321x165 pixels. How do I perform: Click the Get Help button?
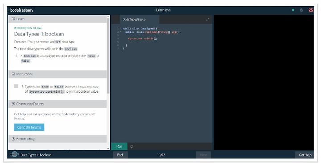[x=305, y=155]
